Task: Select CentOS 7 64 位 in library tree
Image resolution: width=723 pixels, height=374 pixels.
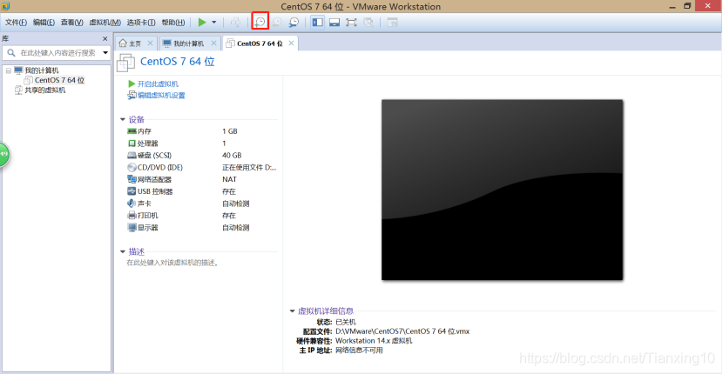Action: tap(59, 80)
